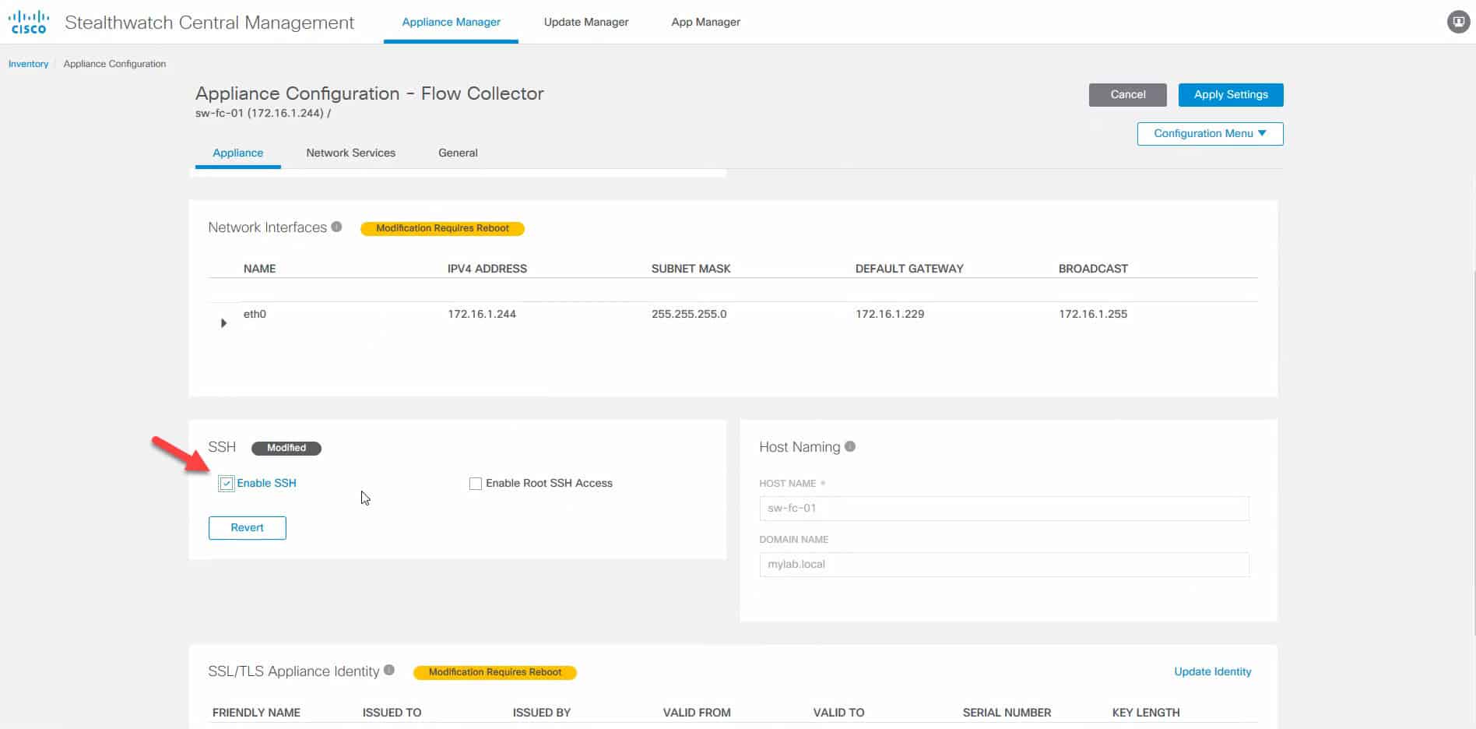
Task: Revert the SSH changes
Action: [x=248, y=528]
